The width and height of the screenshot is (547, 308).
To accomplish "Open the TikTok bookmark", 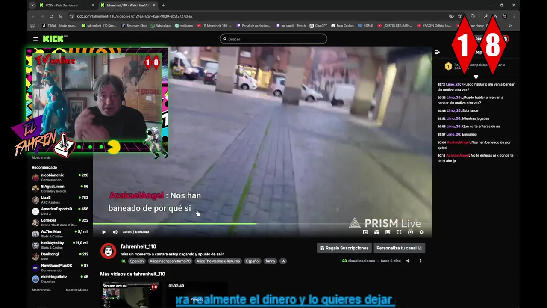I will click(59, 26).
